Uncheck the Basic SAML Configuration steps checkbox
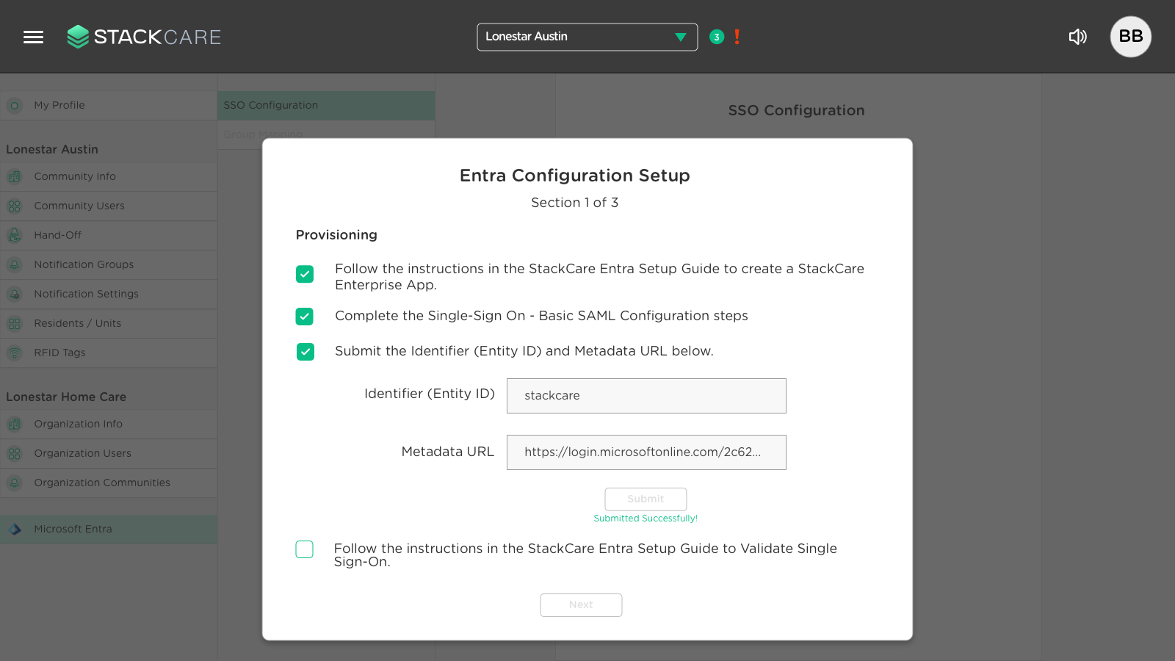Image resolution: width=1175 pixels, height=661 pixels. pyautogui.click(x=305, y=317)
